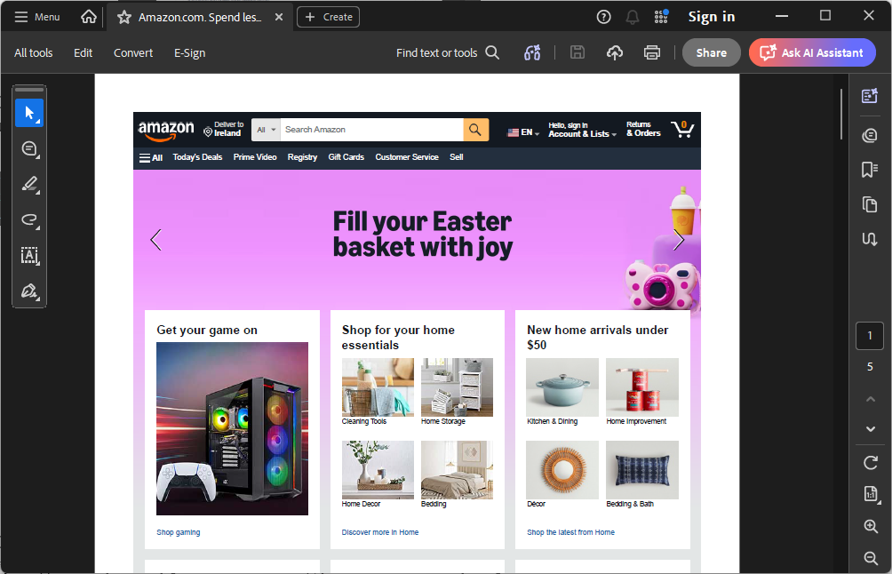892x574 pixels.
Task: Click the Share button
Action: coord(711,52)
